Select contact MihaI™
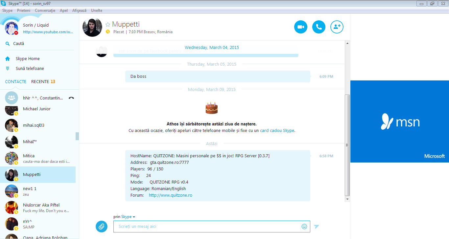The height and width of the screenshot is (239, 449). click(38, 142)
